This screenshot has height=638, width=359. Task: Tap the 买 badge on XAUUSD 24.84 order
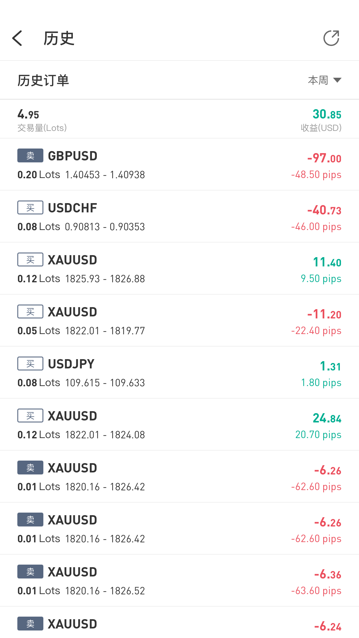(x=30, y=416)
